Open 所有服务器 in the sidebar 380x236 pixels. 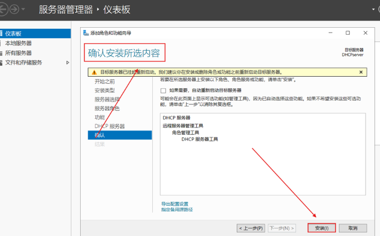18,53
